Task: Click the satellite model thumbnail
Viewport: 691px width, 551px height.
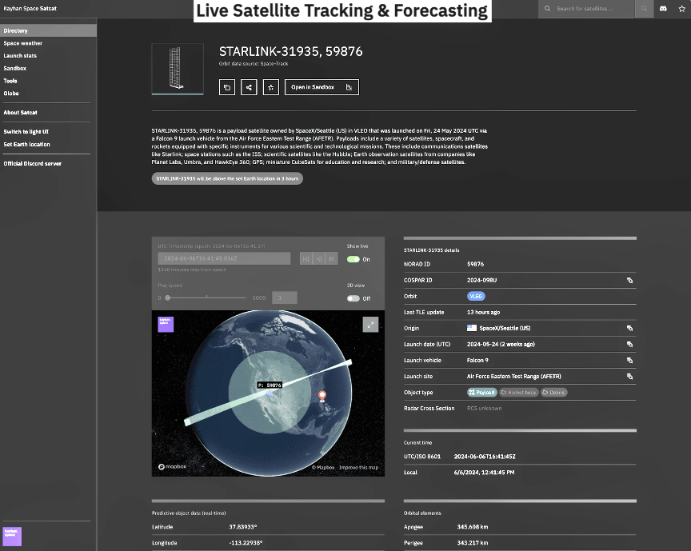Action: coord(178,69)
